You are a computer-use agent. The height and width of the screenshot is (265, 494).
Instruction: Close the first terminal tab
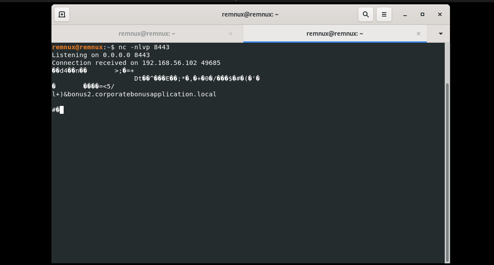[231, 34]
